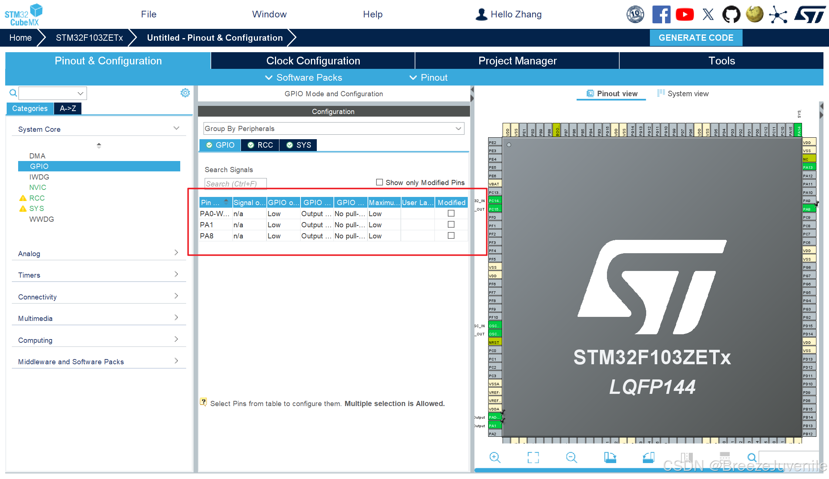The image size is (829, 479).
Task: Click the Search Signals input field
Action: (x=235, y=184)
